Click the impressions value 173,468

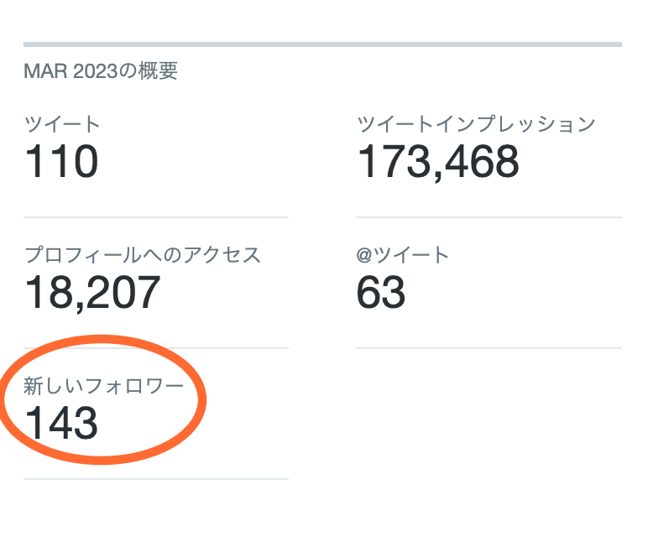tap(438, 161)
